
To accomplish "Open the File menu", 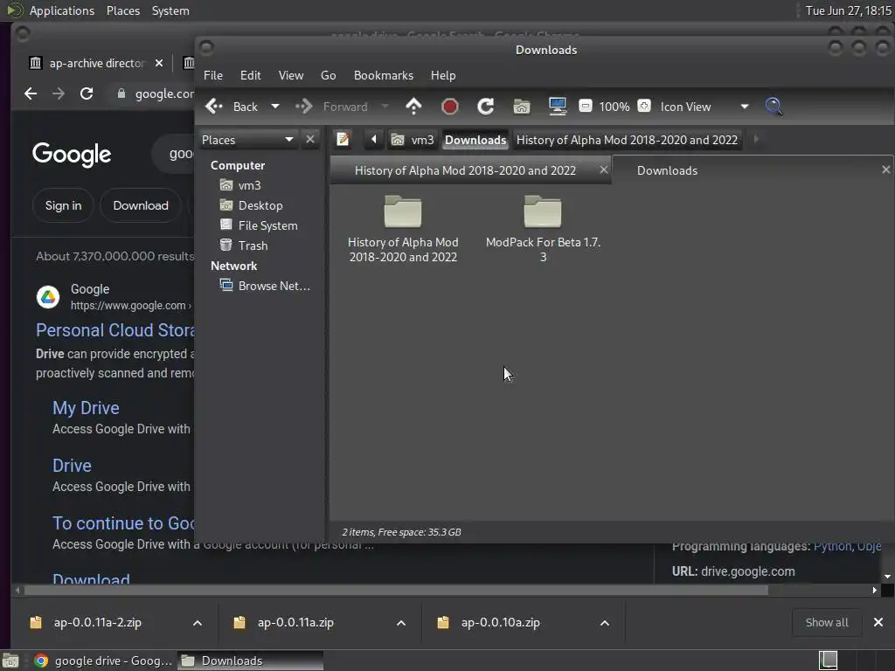I will pos(213,75).
